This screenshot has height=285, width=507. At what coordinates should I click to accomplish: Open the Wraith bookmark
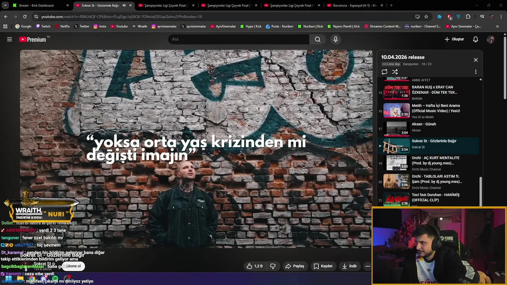click(x=139, y=27)
